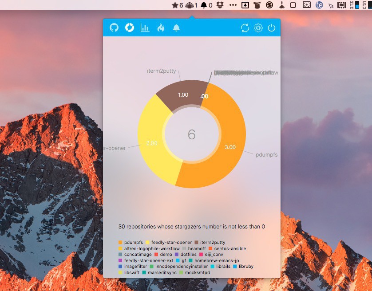Select the donut chart view icon
Image resolution: width=372 pixels, height=291 pixels.
[x=130, y=28]
